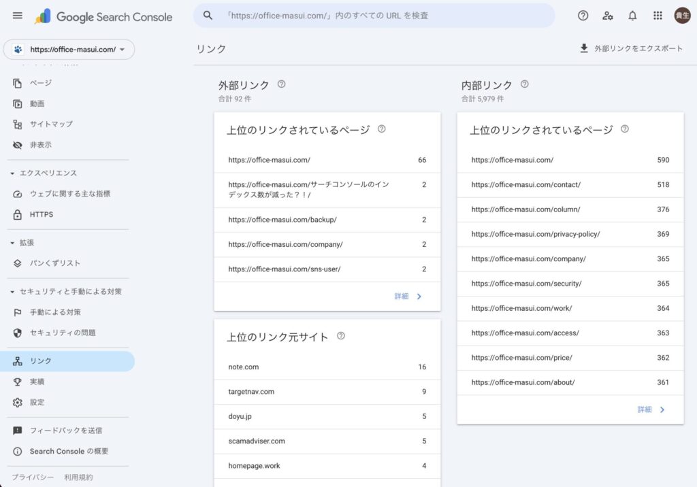Open 詳細 for internal linked pages
This screenshot has width=697, height=487.
pos(651,409)
